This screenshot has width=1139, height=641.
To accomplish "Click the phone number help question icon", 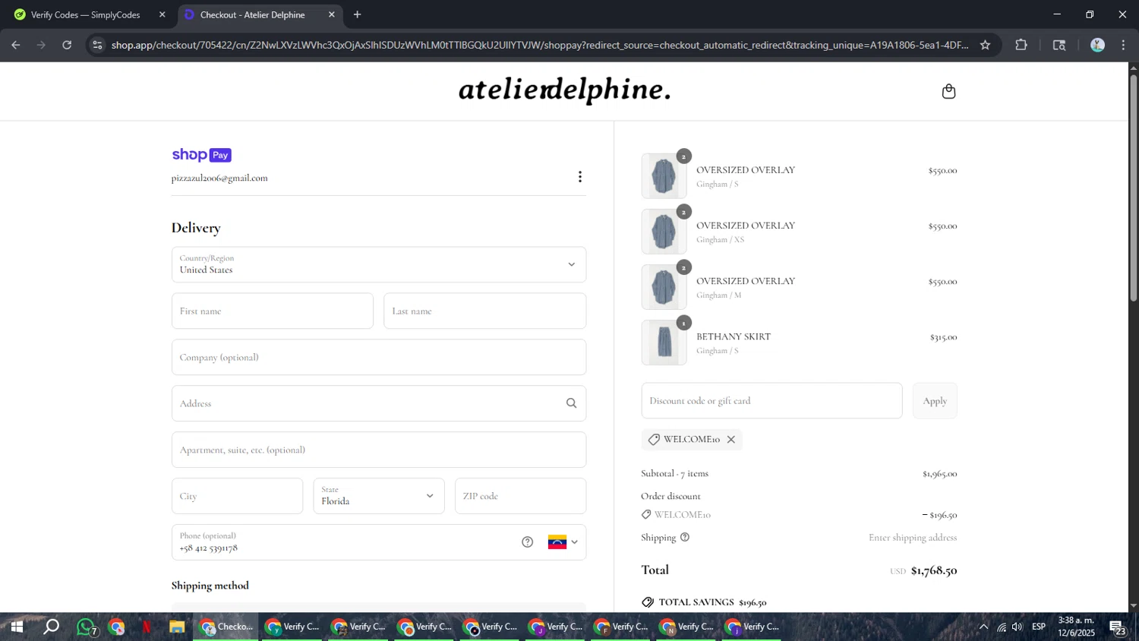I will click(528, 542).
